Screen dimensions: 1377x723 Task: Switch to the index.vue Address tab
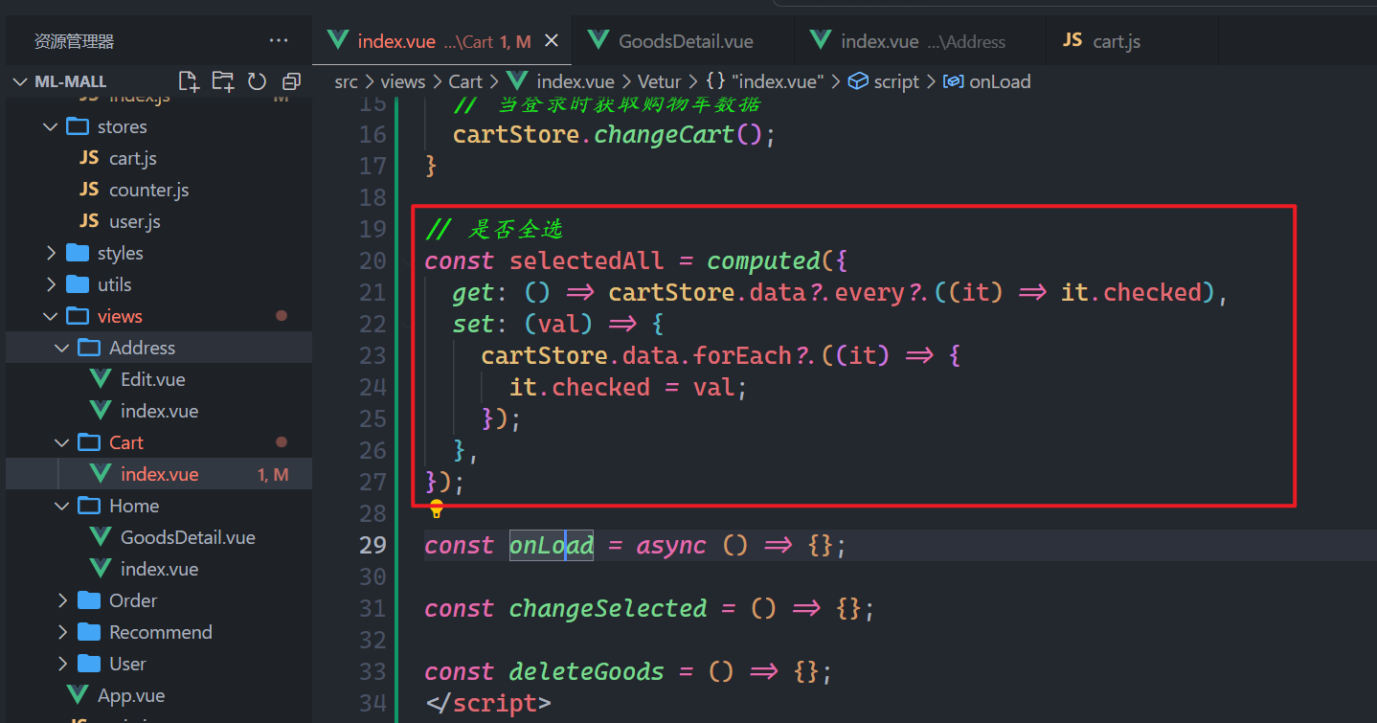tap(921, 41)
